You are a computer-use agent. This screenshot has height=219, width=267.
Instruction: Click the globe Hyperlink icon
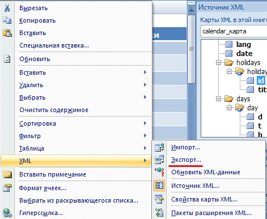pos(7,213)
